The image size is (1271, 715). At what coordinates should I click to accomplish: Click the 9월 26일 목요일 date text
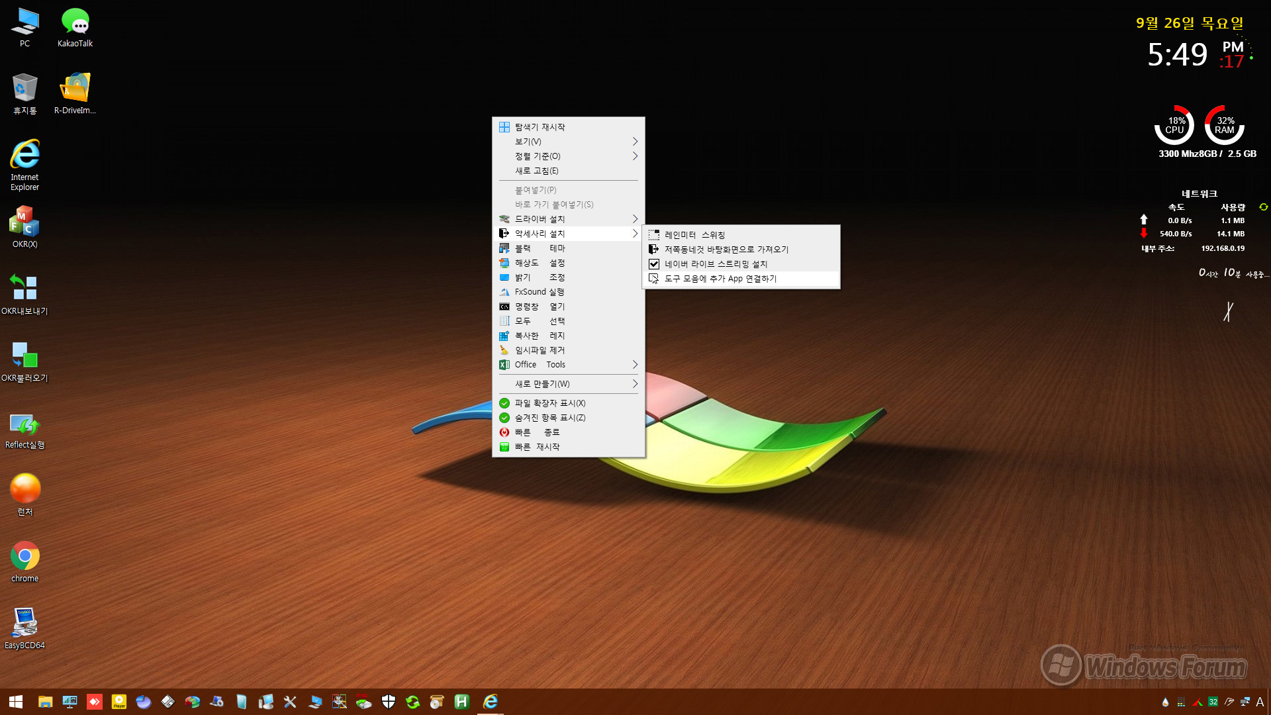pyautogui.click(x=1190, y=23)
